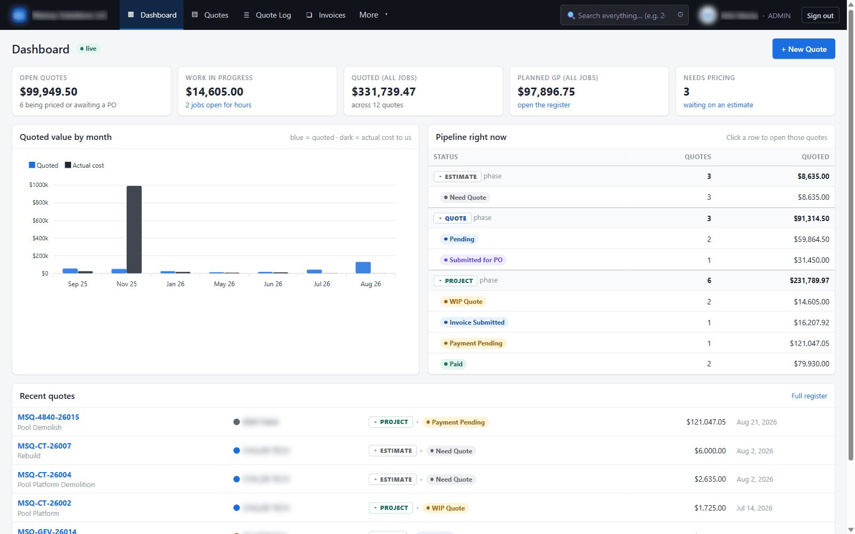Click the Quotes list icon in navigation
855x534 pixels.
click(x=195, y=15)
